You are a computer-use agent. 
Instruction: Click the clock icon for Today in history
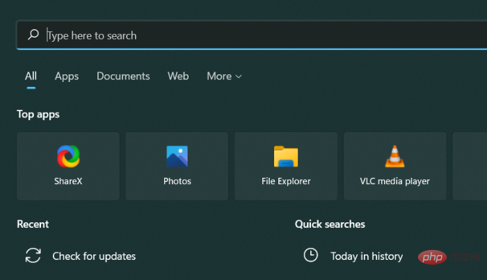(310, 255)
